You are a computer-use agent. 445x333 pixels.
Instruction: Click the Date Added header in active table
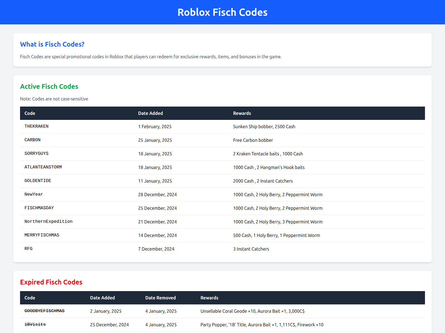click(x=150, y=113)
